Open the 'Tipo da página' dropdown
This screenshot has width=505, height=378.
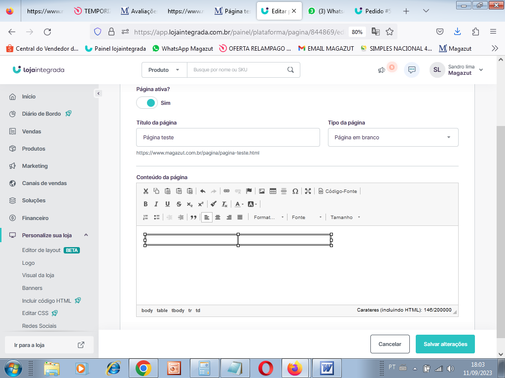(x=393, y=137)
